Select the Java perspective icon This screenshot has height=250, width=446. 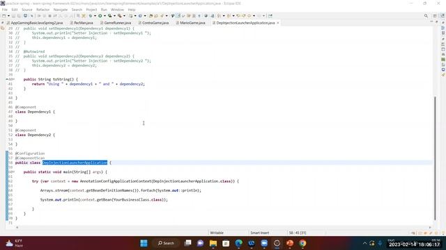(443, 16)
